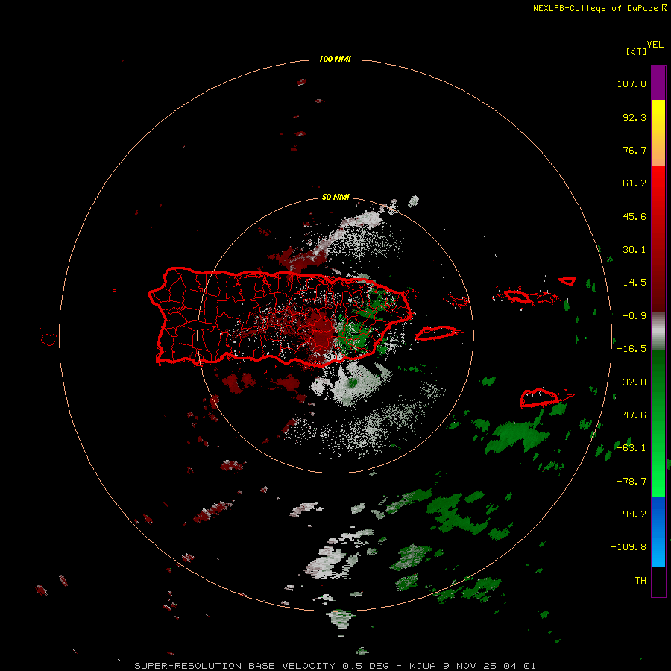Click the VEL legend title

[x=655, y=45]
